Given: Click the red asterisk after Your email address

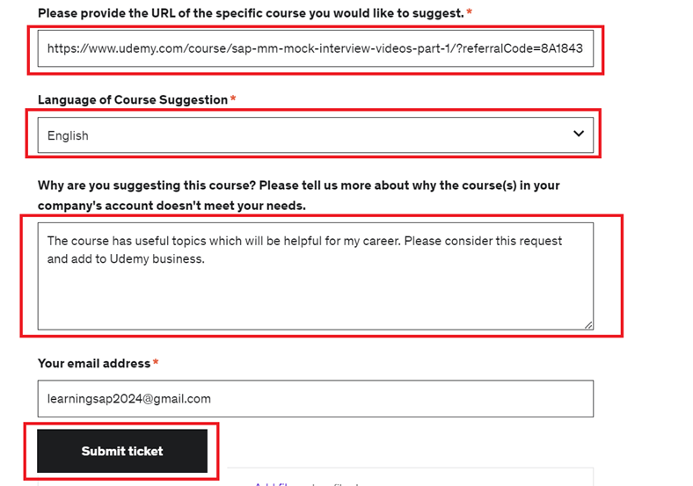Looking at the screenshot, I should 156,363.
